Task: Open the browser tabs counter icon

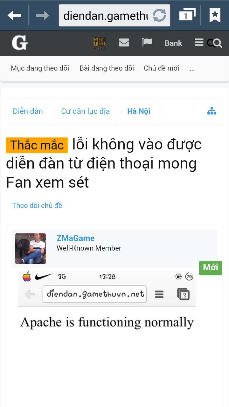Action: pos(187,15)
